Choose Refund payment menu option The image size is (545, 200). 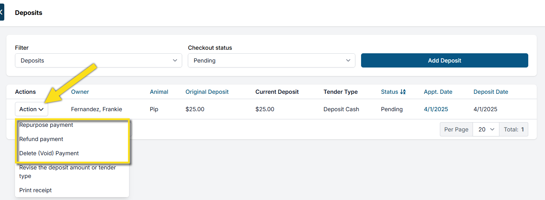(x=41, y=139)
